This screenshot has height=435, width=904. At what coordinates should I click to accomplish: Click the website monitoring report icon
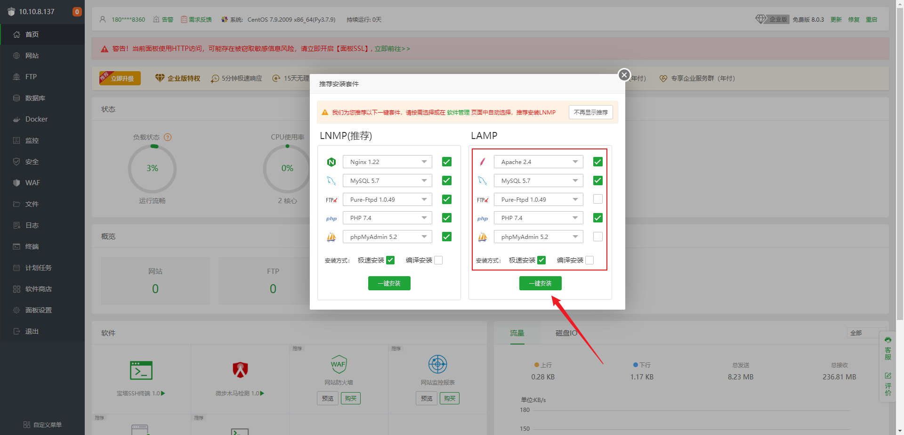[x=437, y=364]
